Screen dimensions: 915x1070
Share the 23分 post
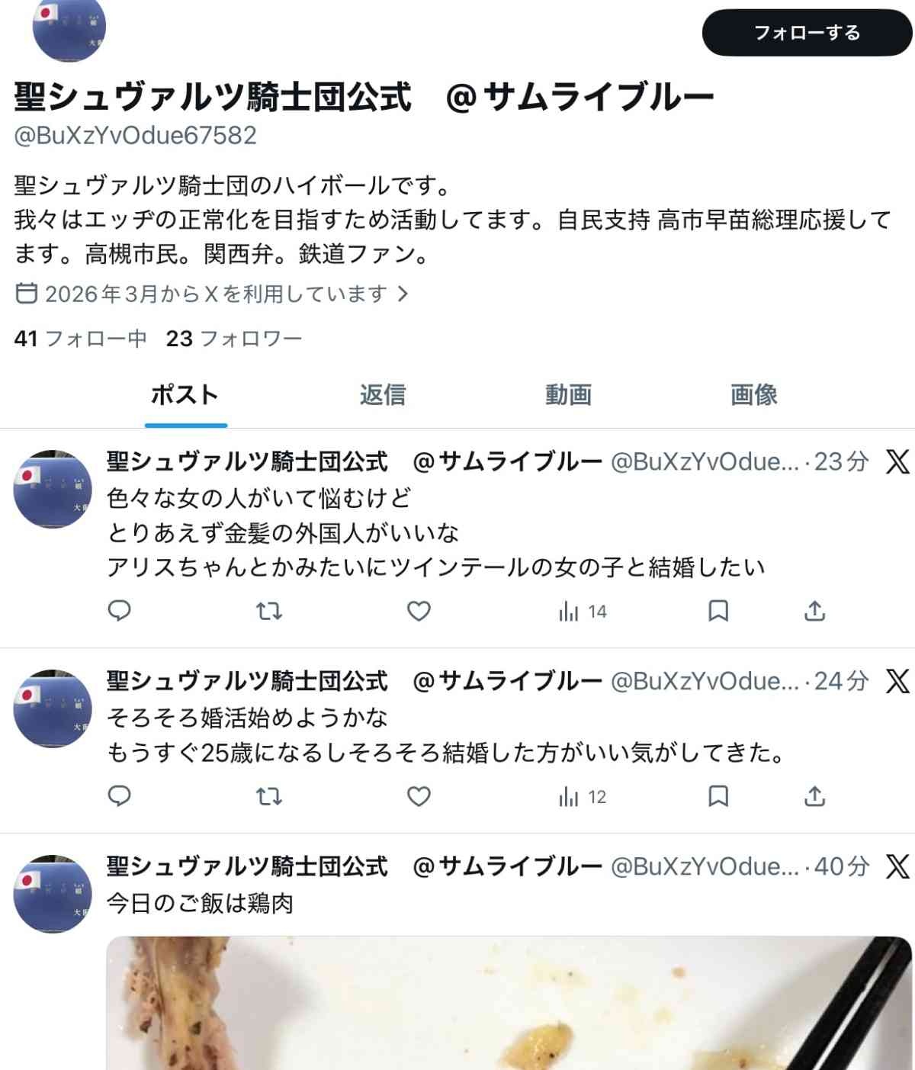click(x=814, y=611)
